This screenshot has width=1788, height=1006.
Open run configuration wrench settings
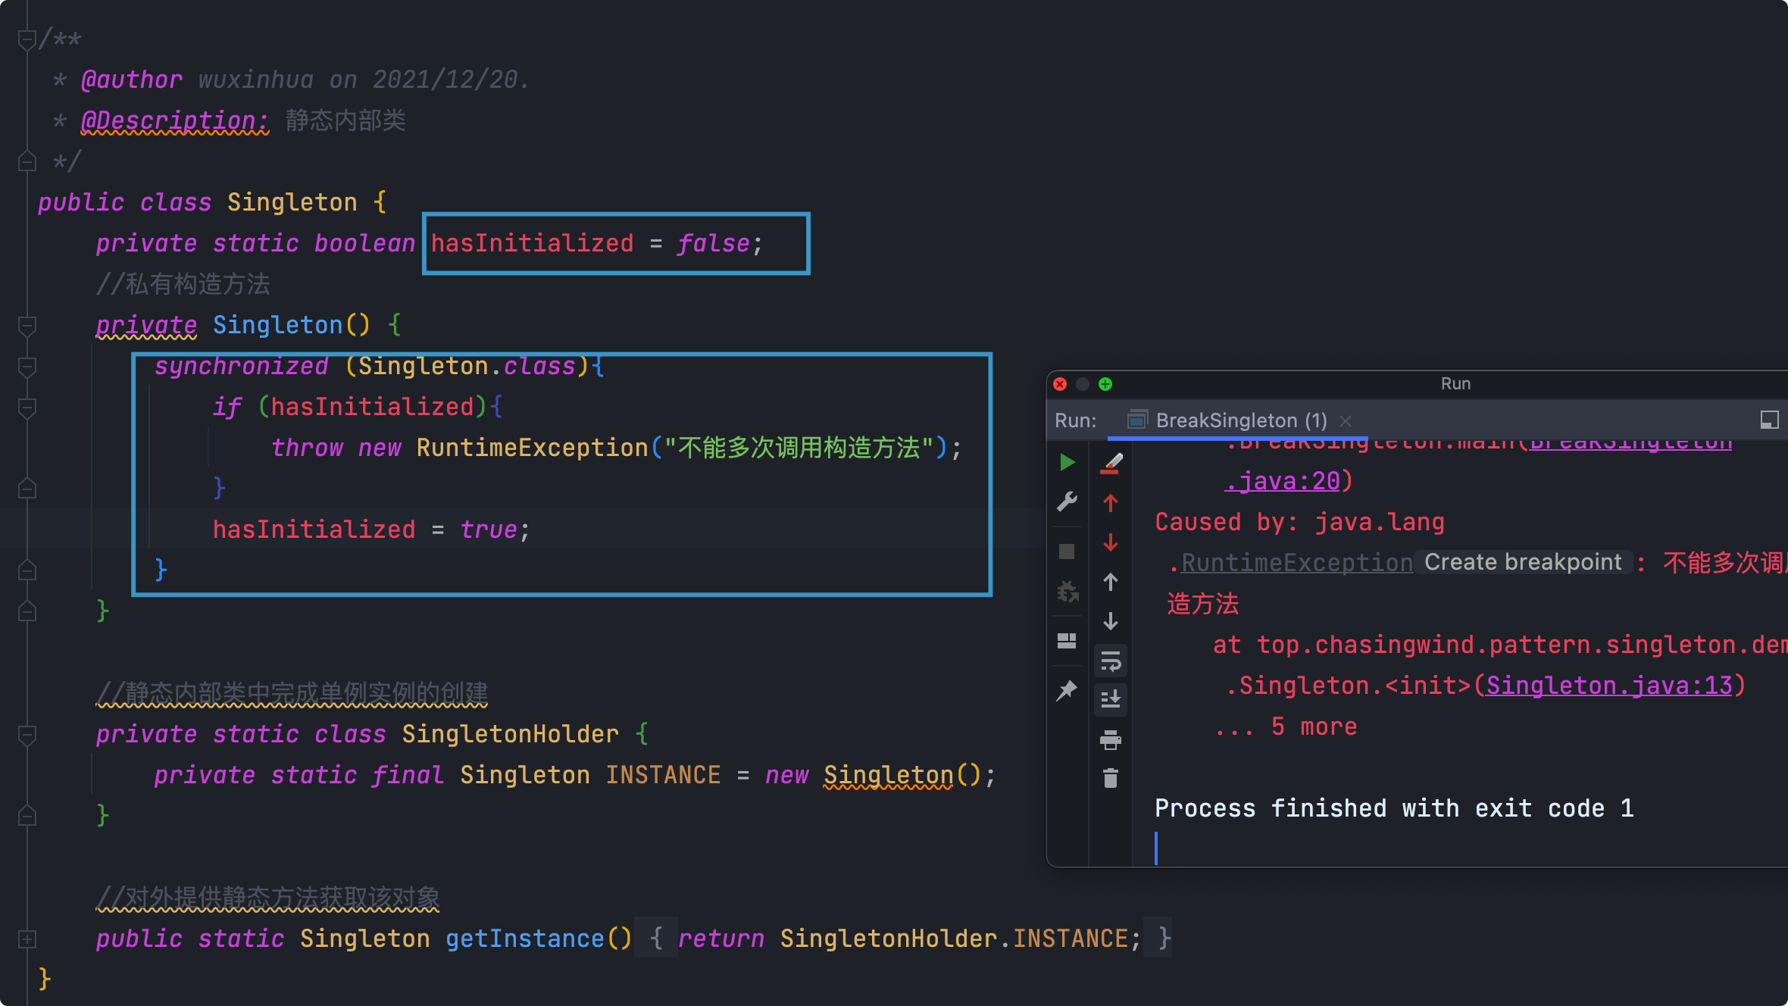point(1067,501)
